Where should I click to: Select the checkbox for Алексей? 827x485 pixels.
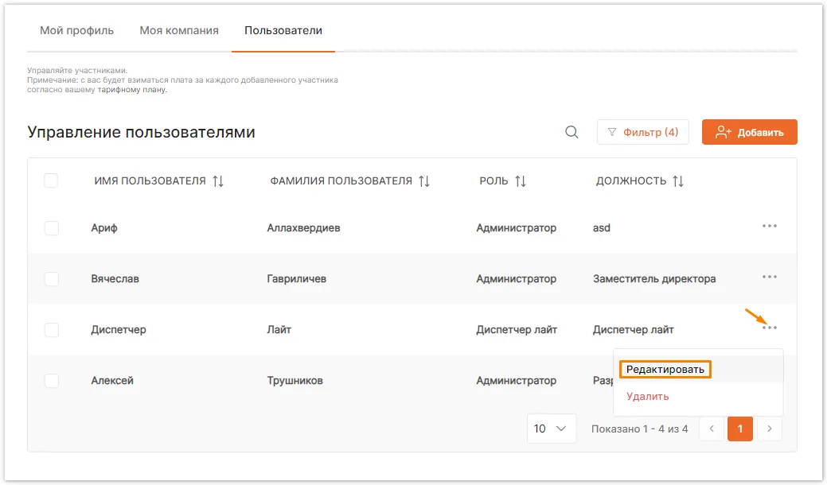(x=51, y=380)
